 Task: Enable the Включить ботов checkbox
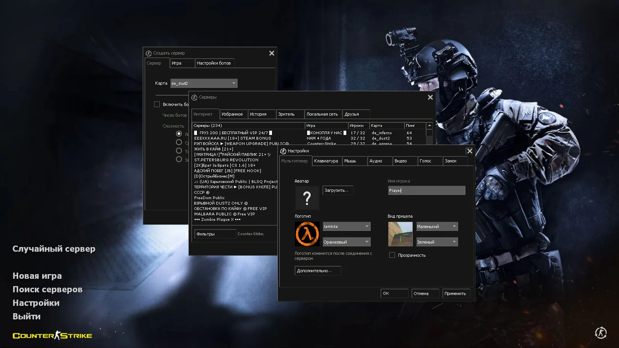click(157, 104)
